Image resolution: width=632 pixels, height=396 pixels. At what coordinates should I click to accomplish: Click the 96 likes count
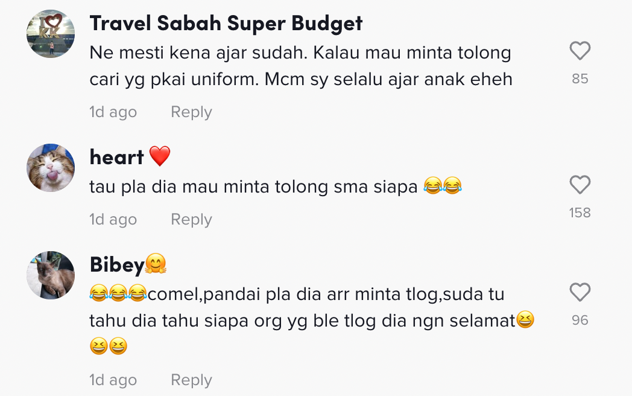tap(580, 321)
